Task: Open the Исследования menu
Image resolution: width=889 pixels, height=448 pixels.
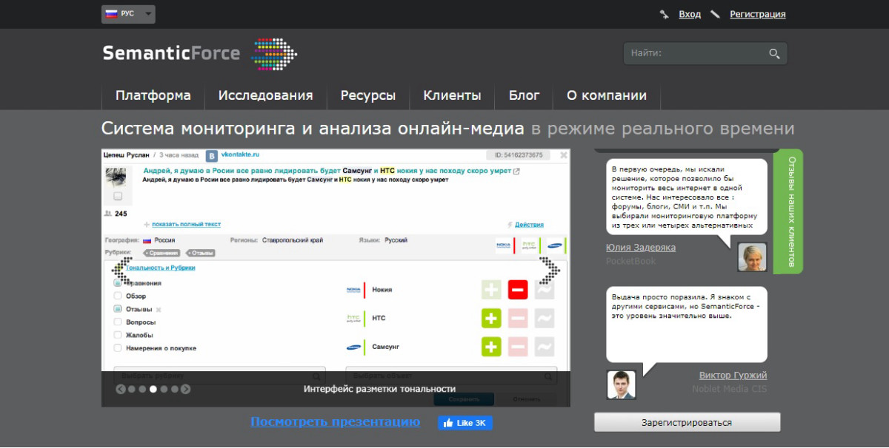Action: point(266,95)
